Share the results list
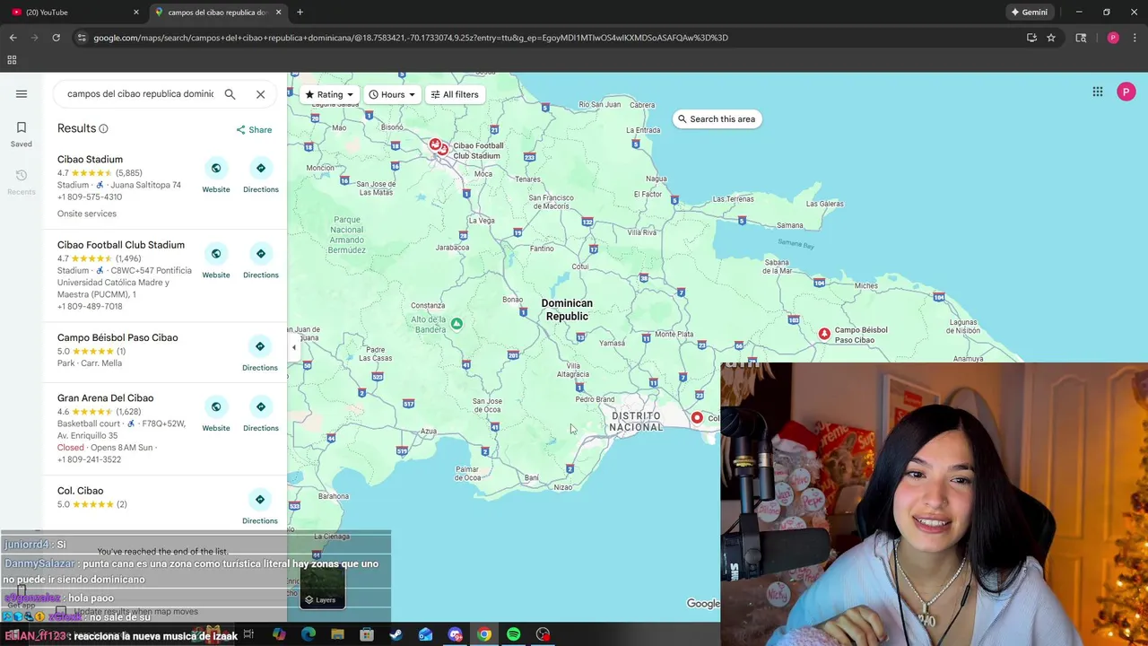This screenshot has width=1148, height=646. click(254, 129)
